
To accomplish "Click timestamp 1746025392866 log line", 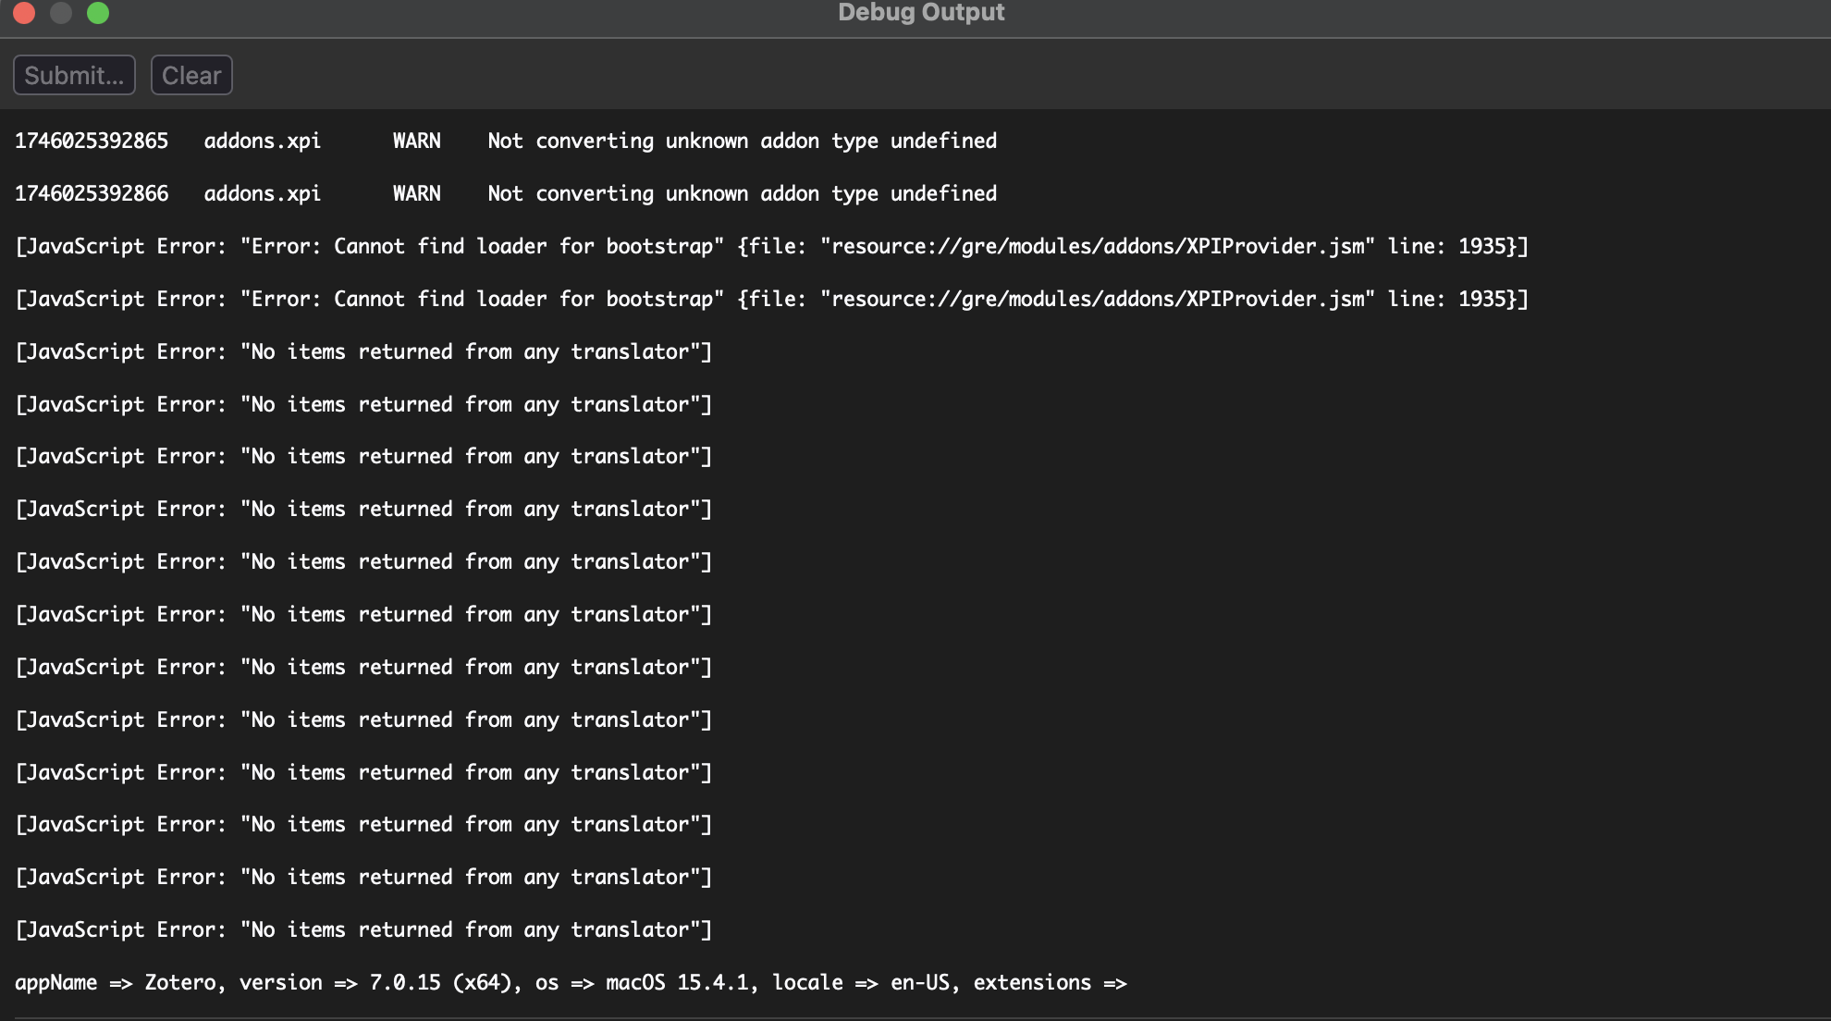I will 92,193.
